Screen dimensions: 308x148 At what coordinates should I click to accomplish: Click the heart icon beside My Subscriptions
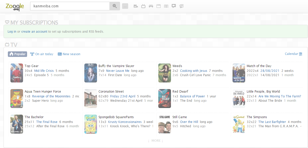click(x=7, y=22)
